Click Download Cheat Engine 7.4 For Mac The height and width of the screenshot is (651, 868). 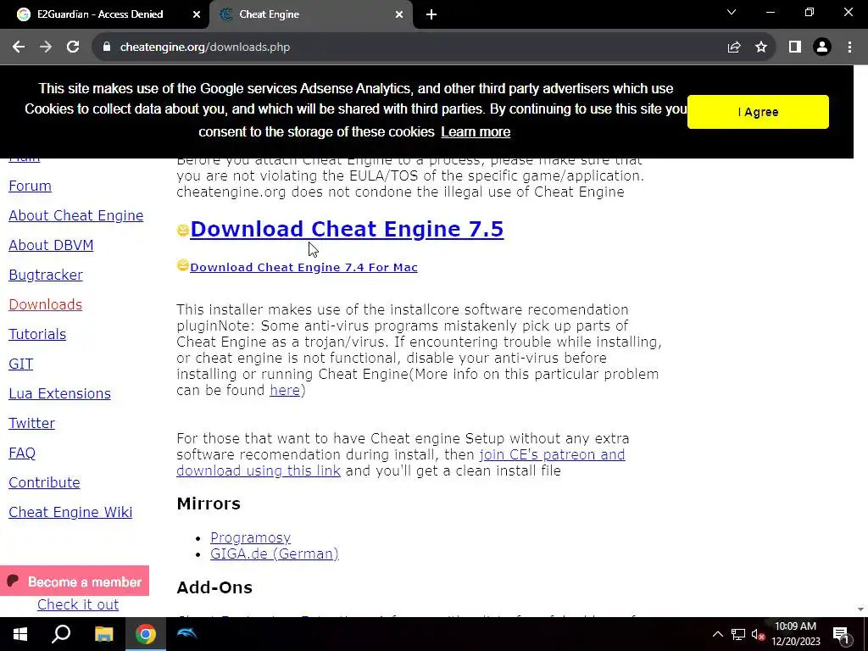tap(303, 267)
